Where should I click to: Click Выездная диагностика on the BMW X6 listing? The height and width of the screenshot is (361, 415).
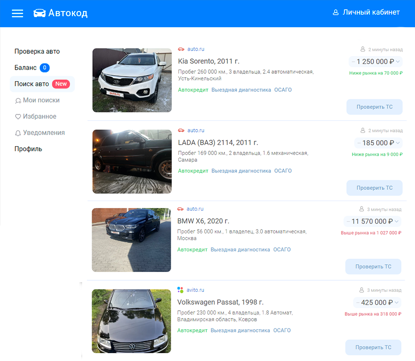[240, 249]
